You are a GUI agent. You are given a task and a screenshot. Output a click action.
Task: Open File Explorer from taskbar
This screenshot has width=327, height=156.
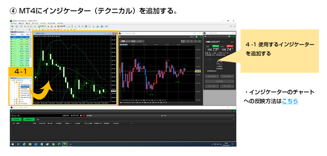(30, 144)
